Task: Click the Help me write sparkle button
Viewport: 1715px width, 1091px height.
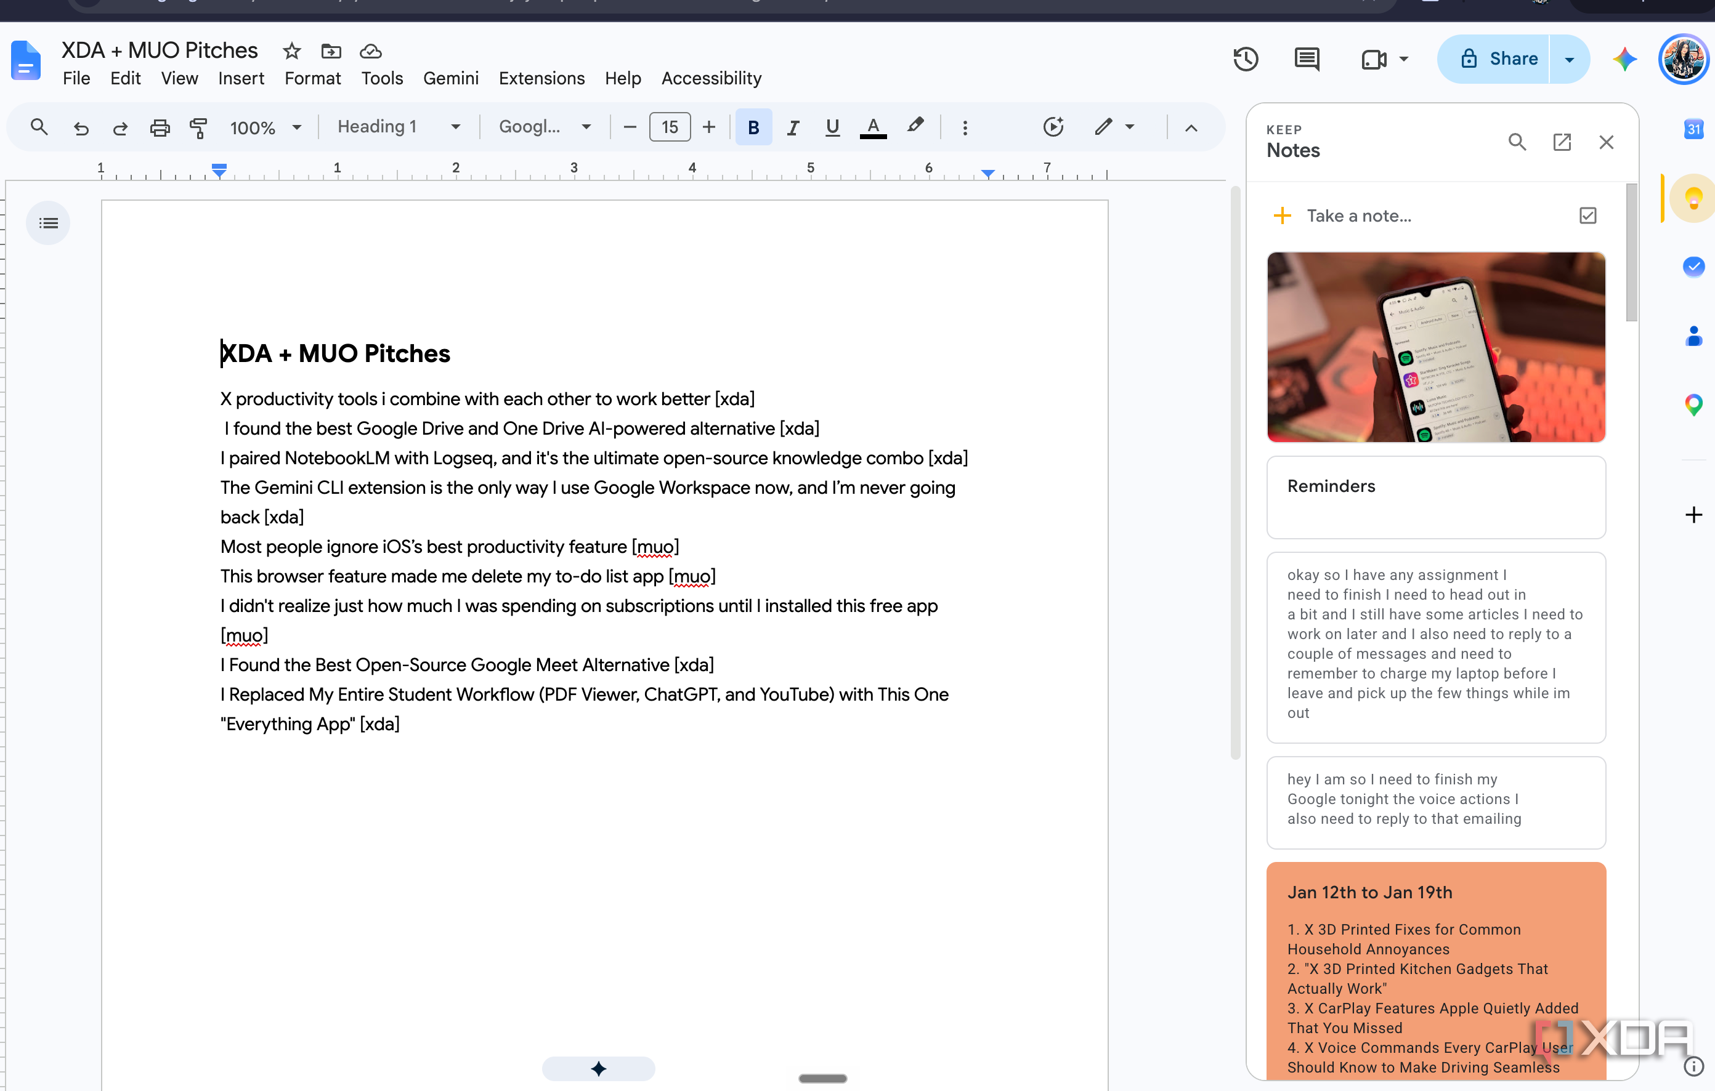Action: point(598,1068)
